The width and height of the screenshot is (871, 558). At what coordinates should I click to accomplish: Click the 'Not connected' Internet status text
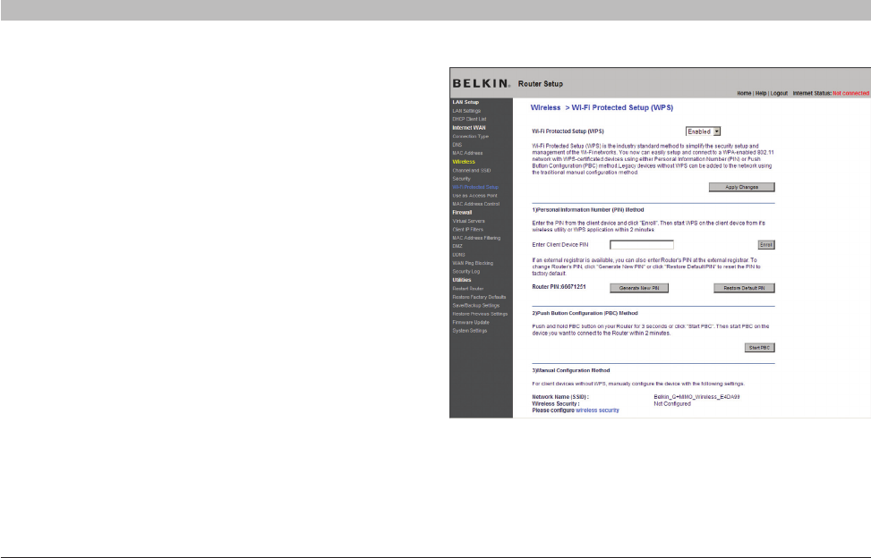[x=851, y=93]
